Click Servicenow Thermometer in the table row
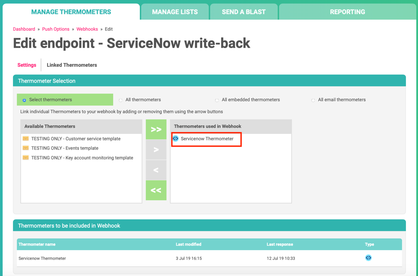Viewport: 418px width, 276px height. click(42, 258)
